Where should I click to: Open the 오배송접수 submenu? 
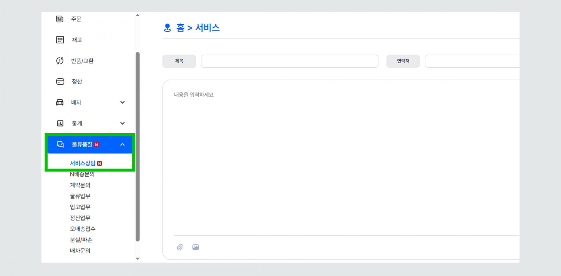[x=83, y=229]
